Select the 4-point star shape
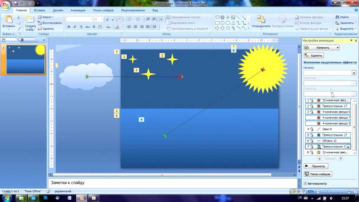 (228, 17)
